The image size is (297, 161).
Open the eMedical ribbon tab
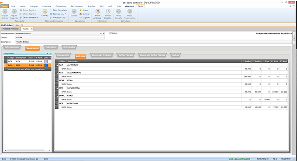pos(129,7)
